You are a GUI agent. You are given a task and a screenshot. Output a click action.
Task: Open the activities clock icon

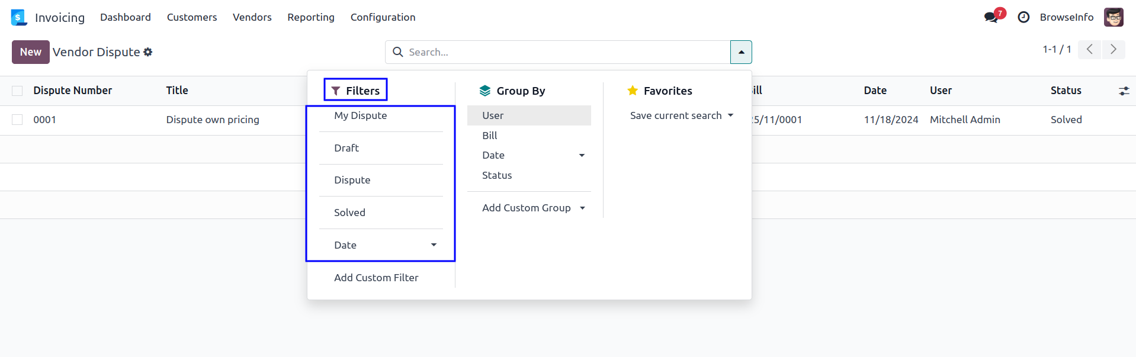(1023, 17)
